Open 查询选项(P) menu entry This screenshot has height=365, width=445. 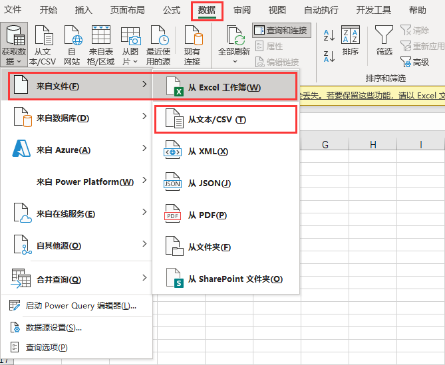pos(76,348)
